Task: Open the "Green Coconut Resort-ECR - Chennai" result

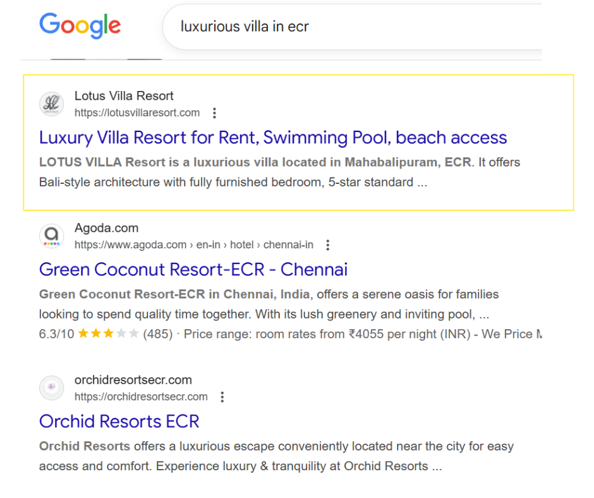Action: (193, 270)
